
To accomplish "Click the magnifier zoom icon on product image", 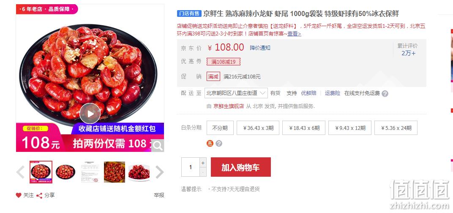I will tap(158, 146).
